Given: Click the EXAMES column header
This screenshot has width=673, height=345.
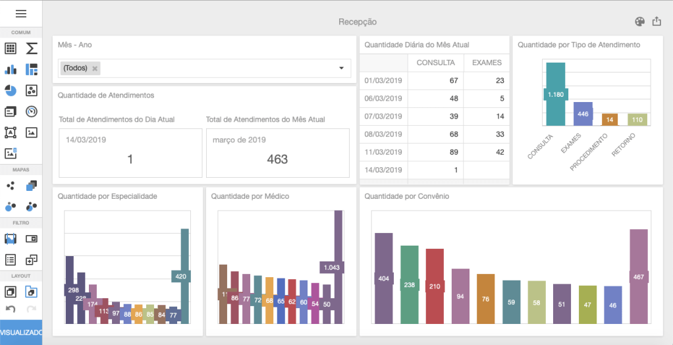Looking at the screenshot, I should coord(487,63).
